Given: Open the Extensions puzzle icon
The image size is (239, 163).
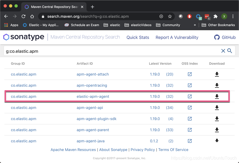Looking at the screenshot, I should 215,16.
